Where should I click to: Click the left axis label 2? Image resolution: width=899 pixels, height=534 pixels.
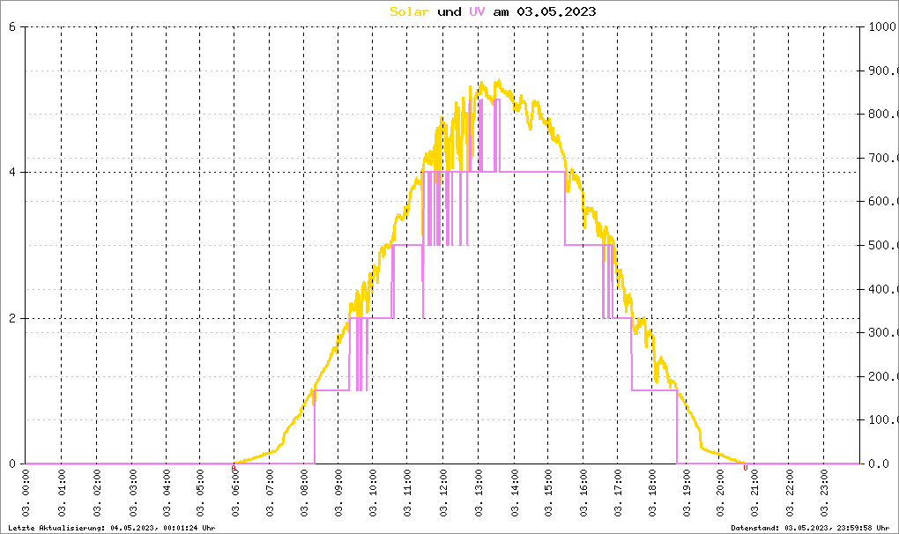coord(12,319)
